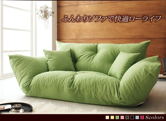Viewport: 166px width, 121px height.
Task: Select the yellow color swatch
Action: (113, 117)
